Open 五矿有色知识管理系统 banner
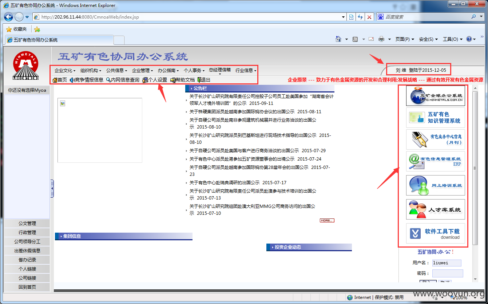The height and width of the screenshot is (304, 488). coord(436,118)
